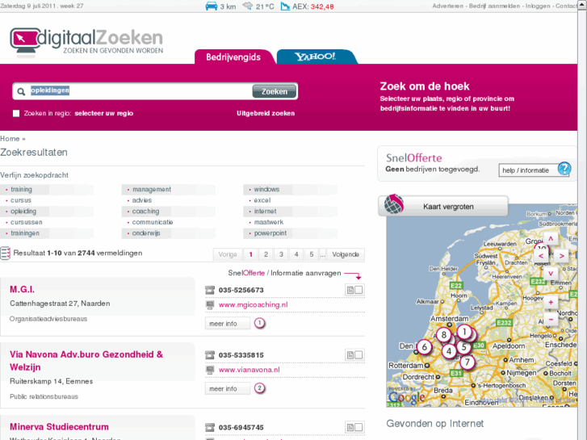The image size is (587, 440).
Task: Click the Adverteren link in top bar
Action: coord(447,6)
